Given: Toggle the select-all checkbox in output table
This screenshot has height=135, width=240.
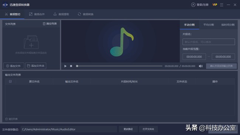Looking at the screenshot, I should [x=10, y=82].
